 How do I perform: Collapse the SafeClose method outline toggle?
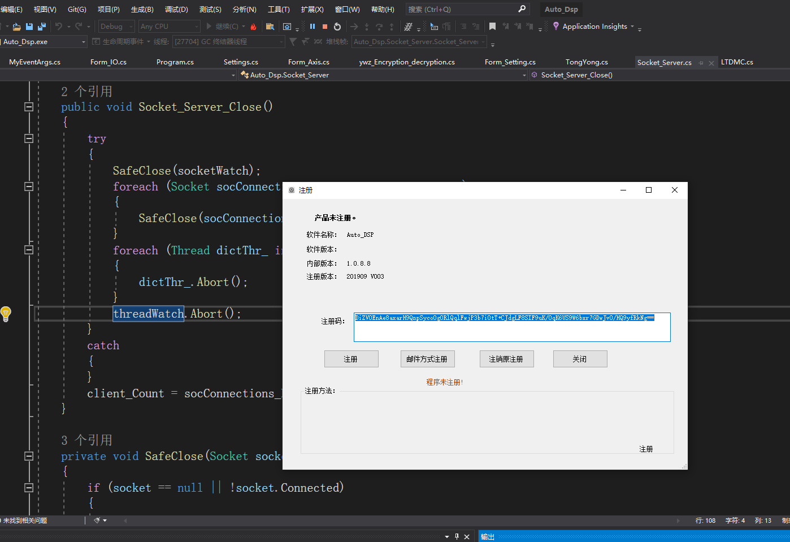coord(29,456)
